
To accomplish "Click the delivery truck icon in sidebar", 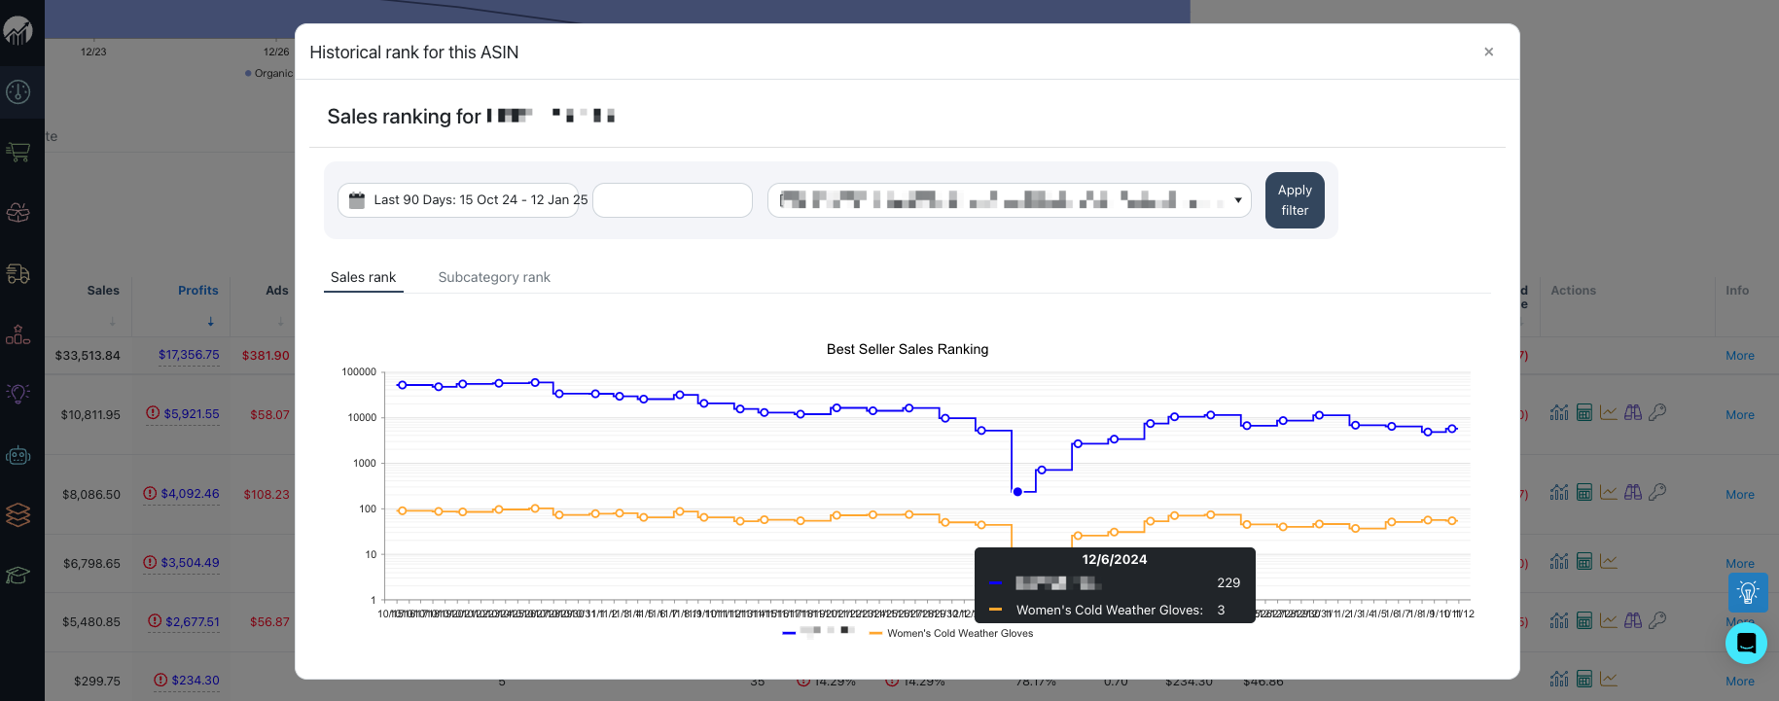I will (x=18, y=274).
